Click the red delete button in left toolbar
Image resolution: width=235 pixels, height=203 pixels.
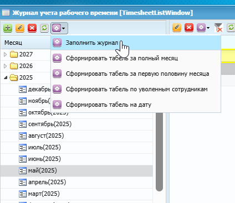[32, 28]
